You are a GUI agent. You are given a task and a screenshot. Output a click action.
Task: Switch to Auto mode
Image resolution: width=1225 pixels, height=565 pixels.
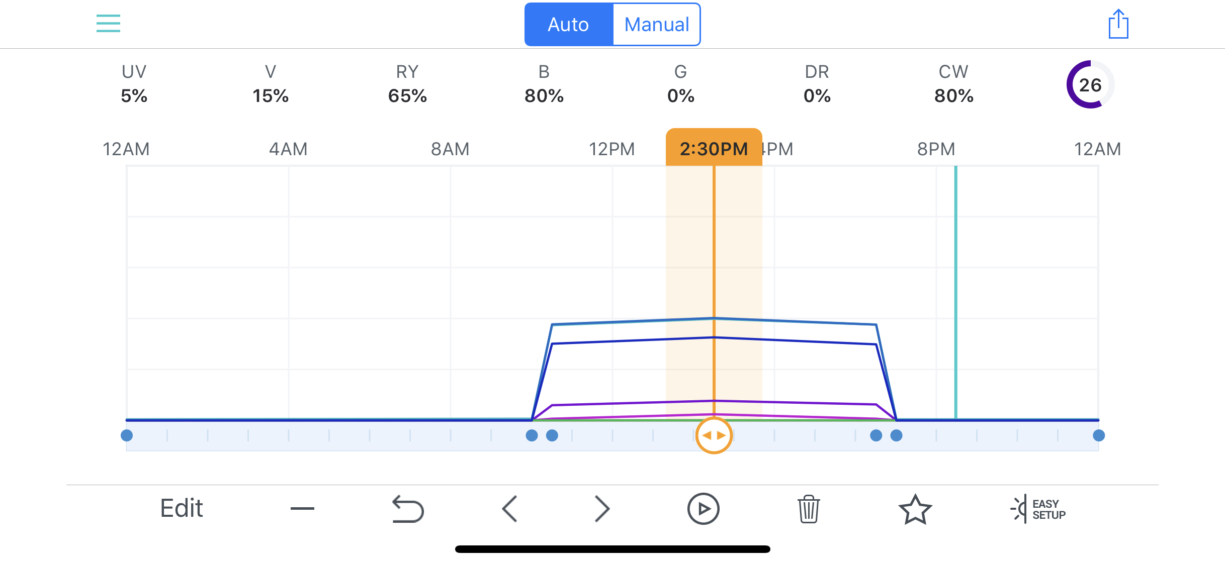point(568,25)
